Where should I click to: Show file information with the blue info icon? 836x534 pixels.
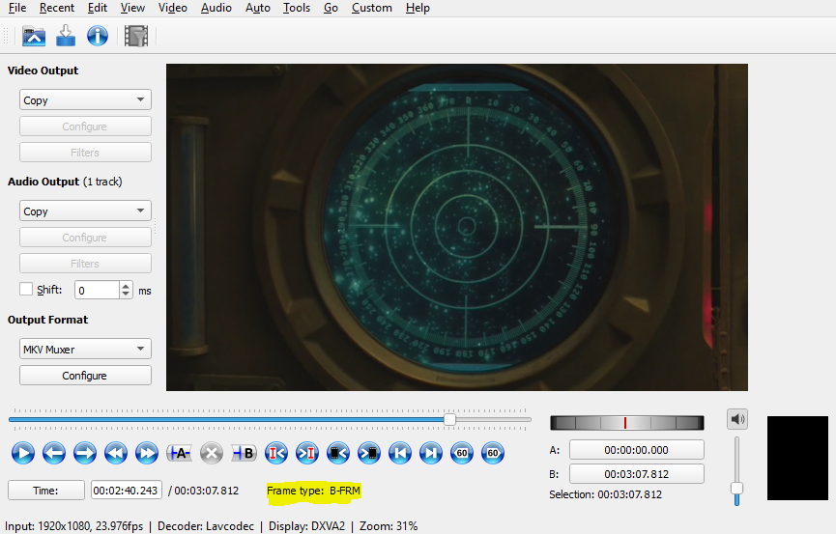(x=98, y=37)
